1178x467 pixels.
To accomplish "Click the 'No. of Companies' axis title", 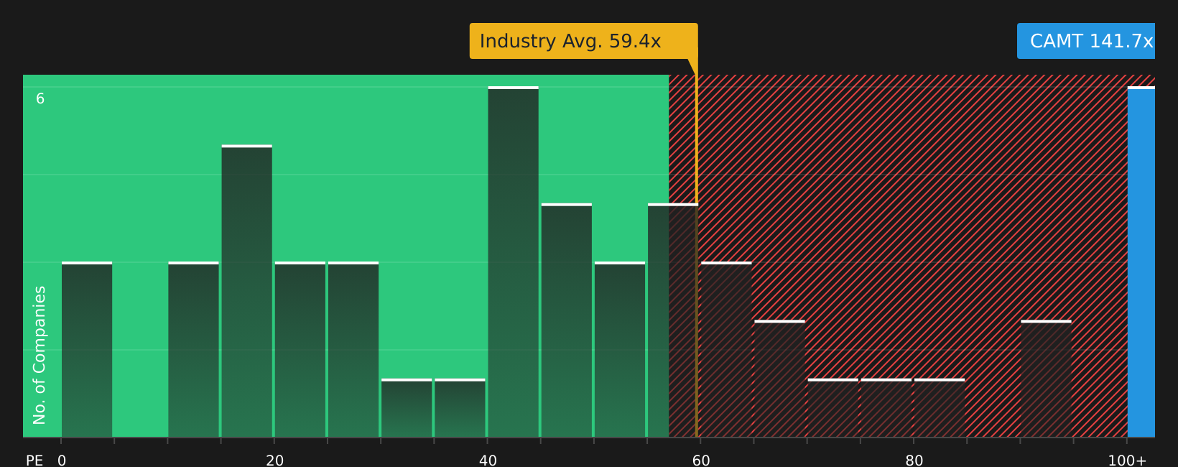I will tap(40, 355).
